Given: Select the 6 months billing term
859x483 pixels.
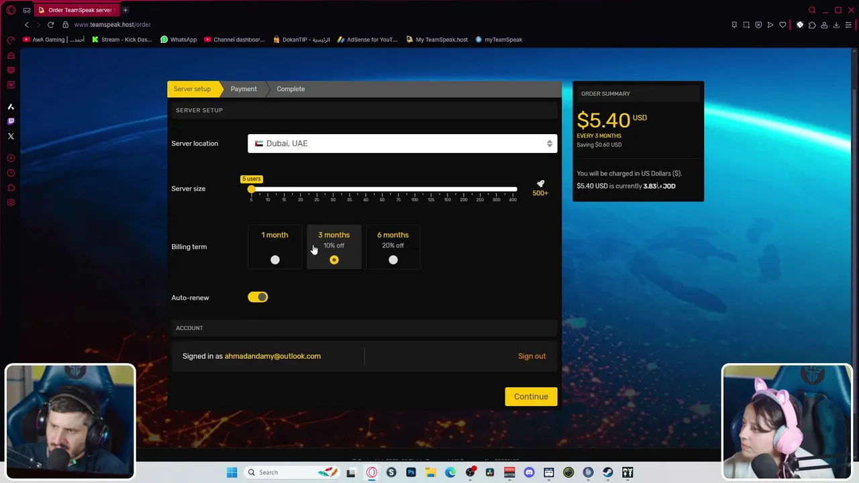Looking at the screenshot, I should click(393, 247).
